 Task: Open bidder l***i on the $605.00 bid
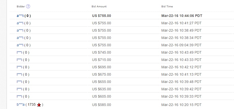pos(19,96)
